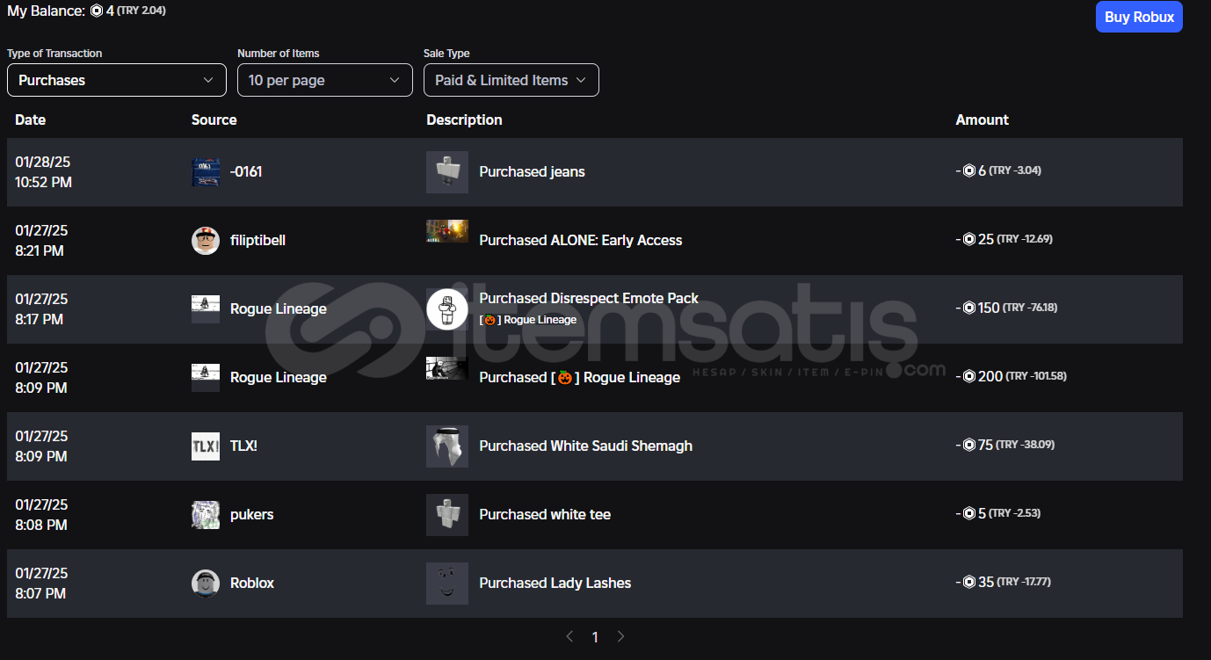Viewport: 1211px width, 660px height.
Task: Click the Robux icon beside My Balance
Action: tap(97, 11)
